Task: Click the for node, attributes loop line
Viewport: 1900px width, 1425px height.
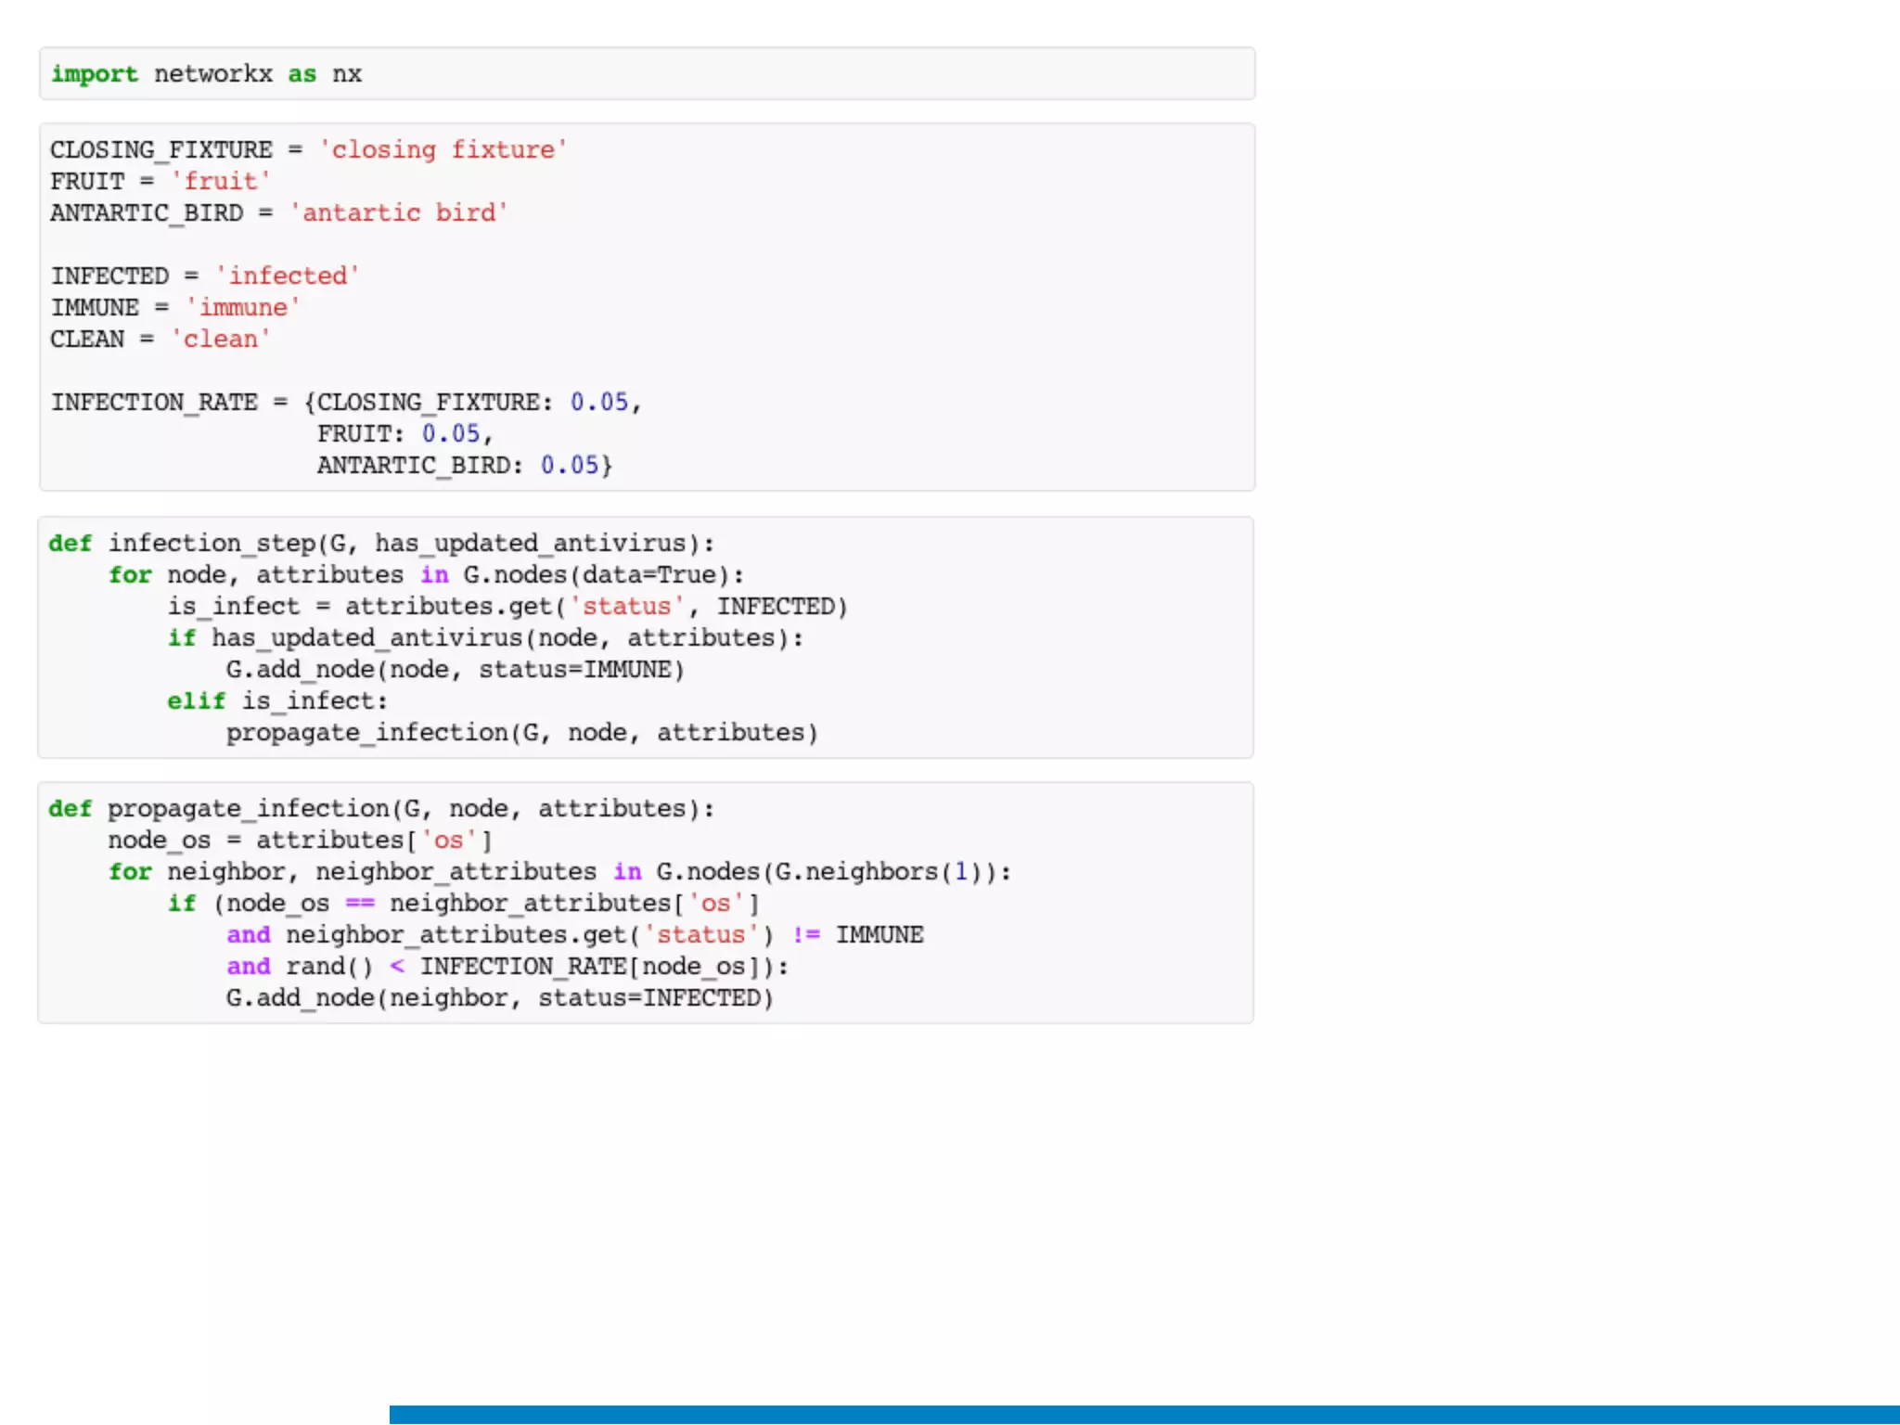Action: pos(425,575)
